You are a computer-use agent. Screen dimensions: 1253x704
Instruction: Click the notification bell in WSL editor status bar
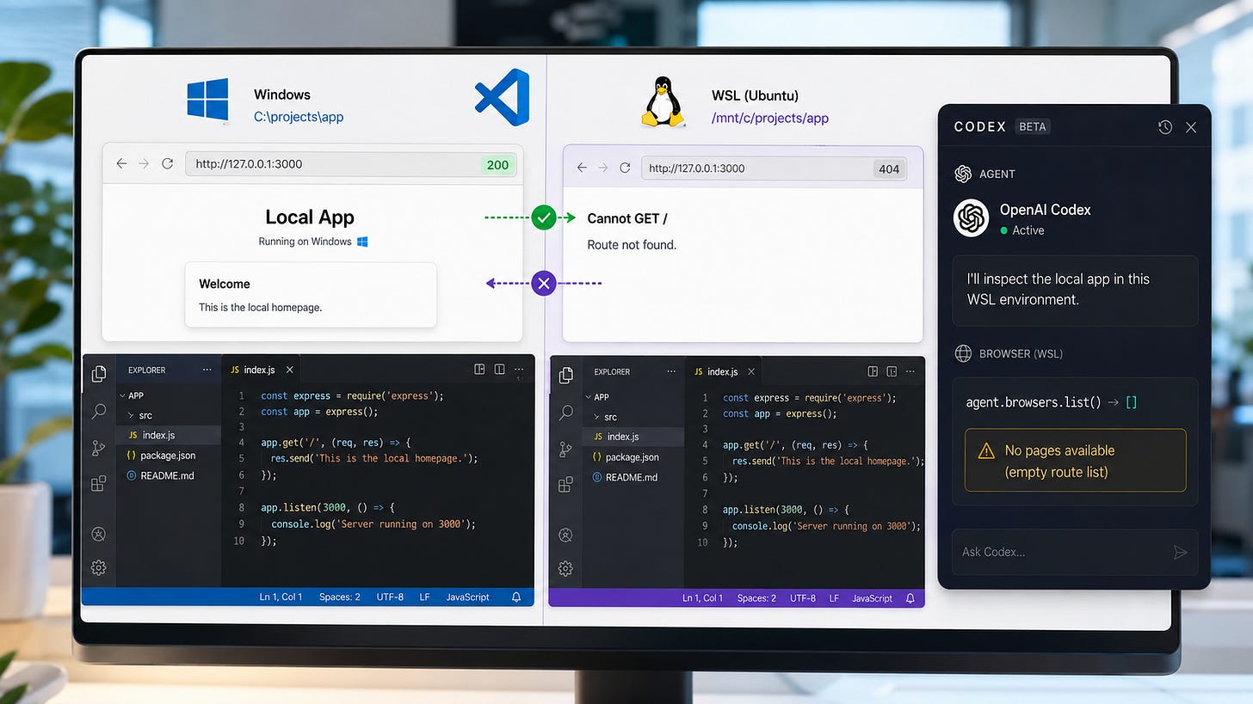tap(912, 597)
